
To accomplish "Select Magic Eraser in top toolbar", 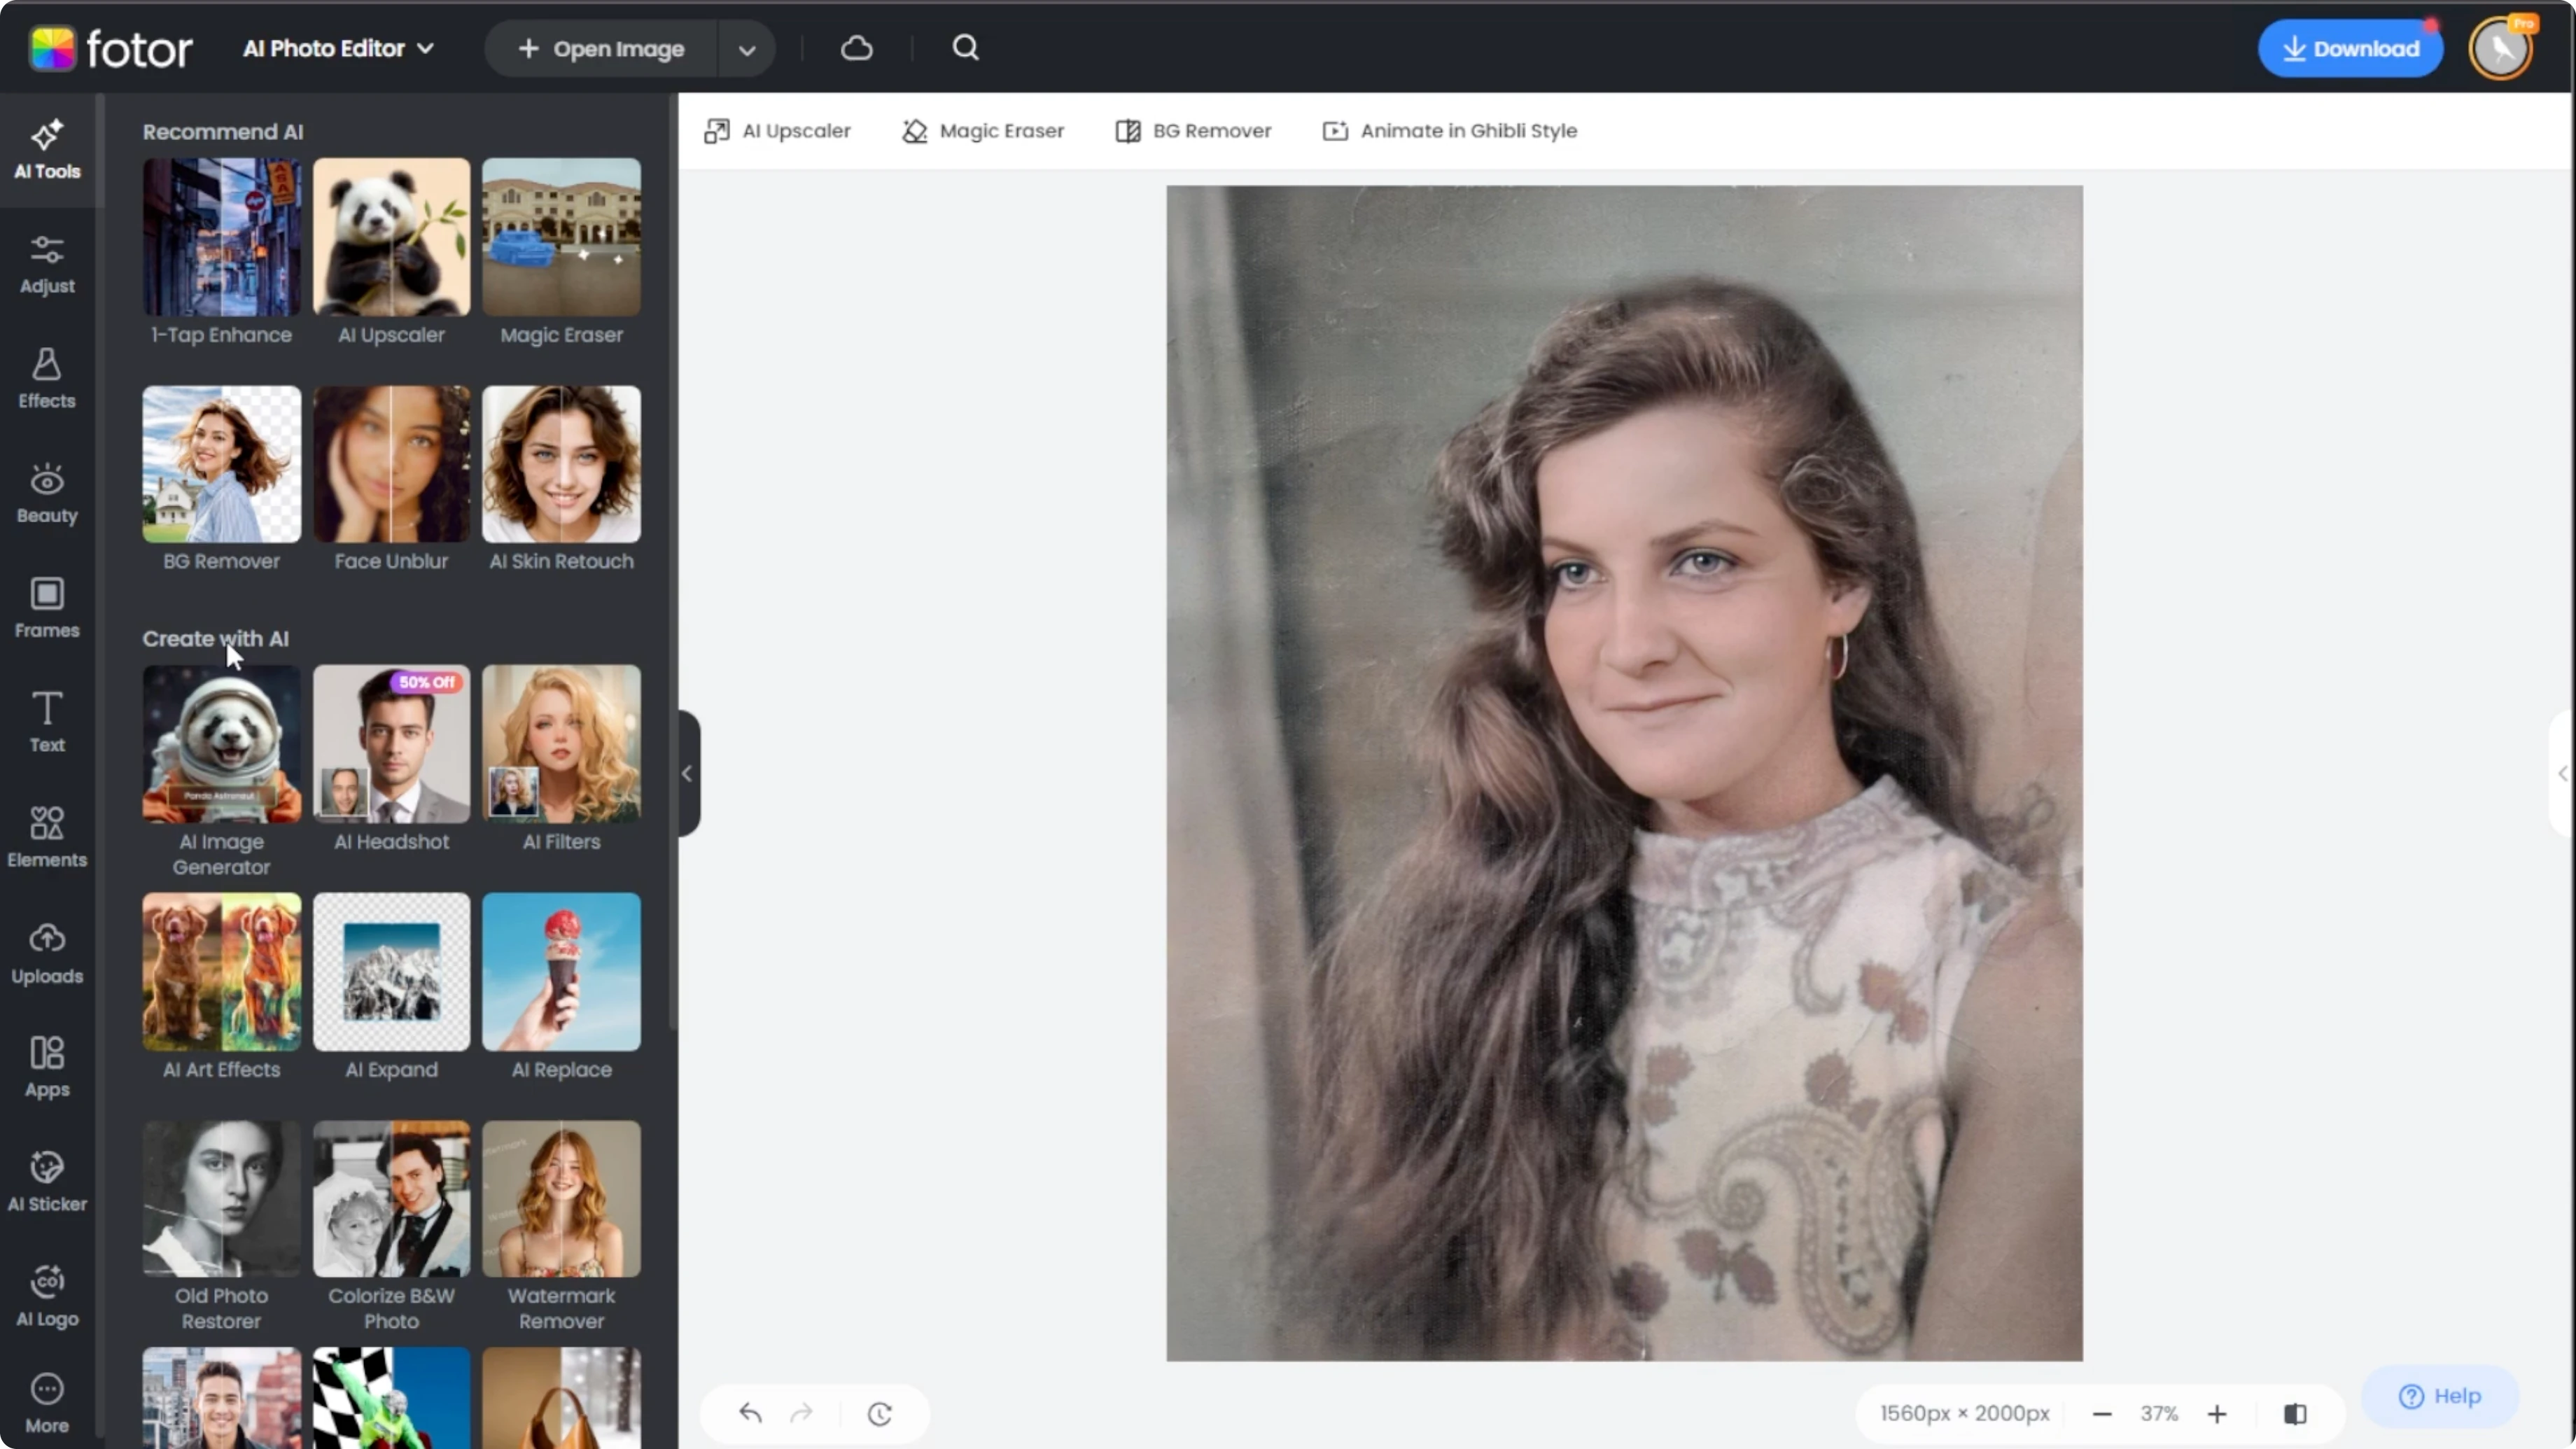I will click(983, 131).
